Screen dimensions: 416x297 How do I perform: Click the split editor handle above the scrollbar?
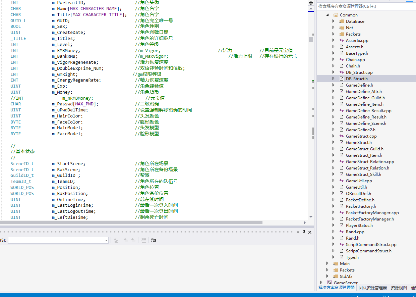click(x=311, y=3)
